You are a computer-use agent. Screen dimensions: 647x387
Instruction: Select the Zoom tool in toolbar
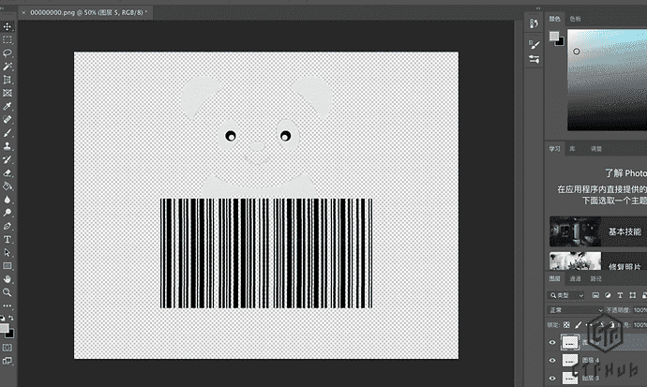click(x=8, y=291)
